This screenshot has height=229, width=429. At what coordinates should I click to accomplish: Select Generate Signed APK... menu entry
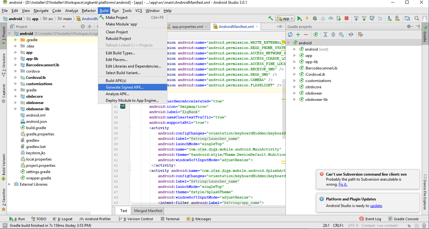pos(133,87)
